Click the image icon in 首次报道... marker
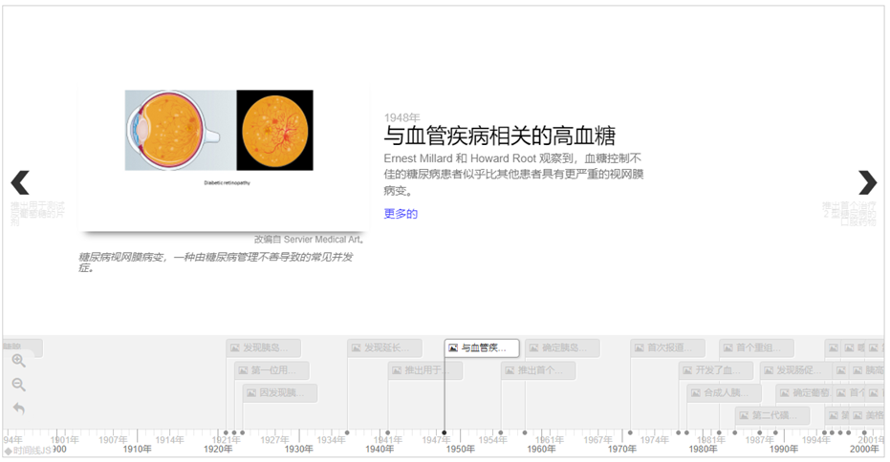 point(640,347)
